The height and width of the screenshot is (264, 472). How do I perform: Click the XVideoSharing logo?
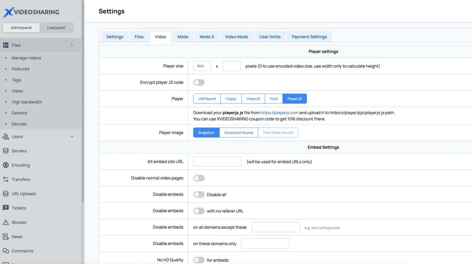click(x=31, y=12)
